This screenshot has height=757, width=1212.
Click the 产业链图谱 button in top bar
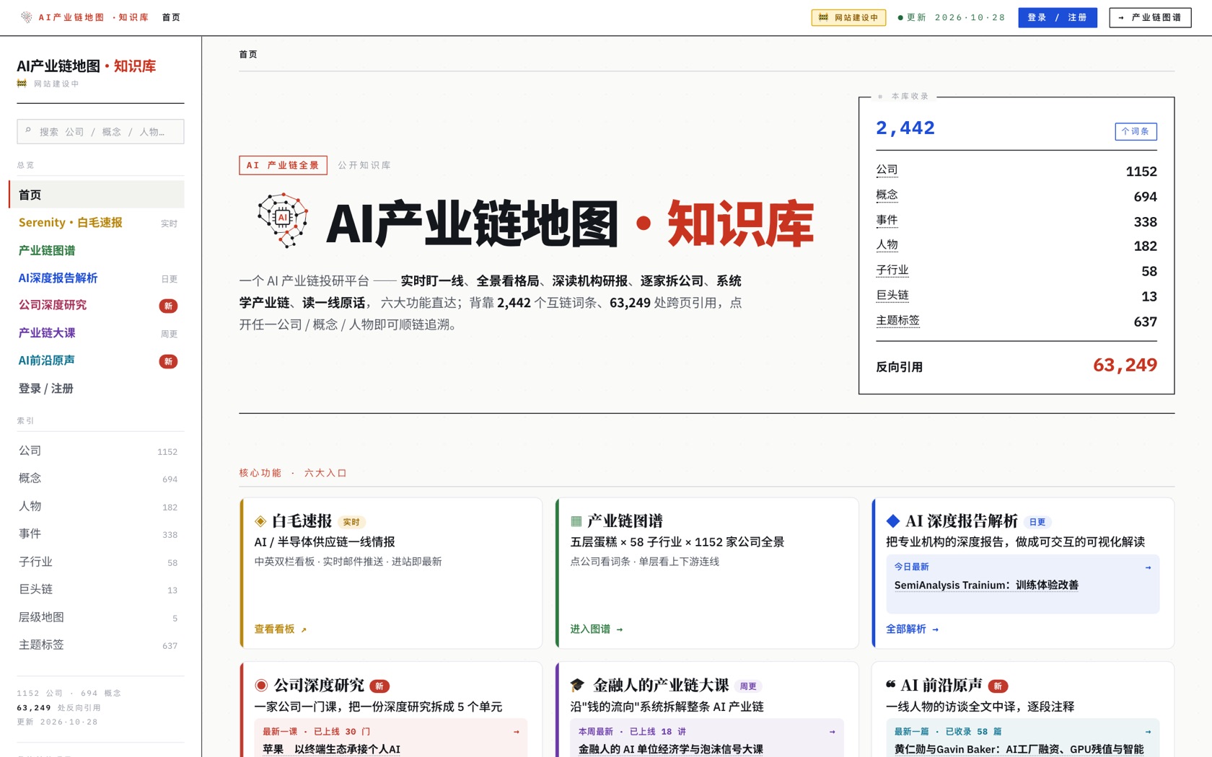click(1150, 17)
